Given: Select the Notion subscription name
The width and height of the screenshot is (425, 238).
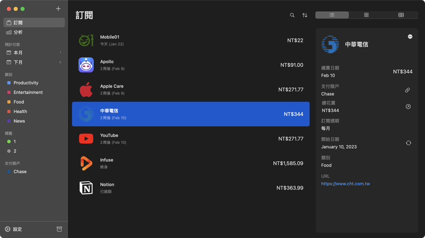Looking at the screenshot, I should (107, 185).
